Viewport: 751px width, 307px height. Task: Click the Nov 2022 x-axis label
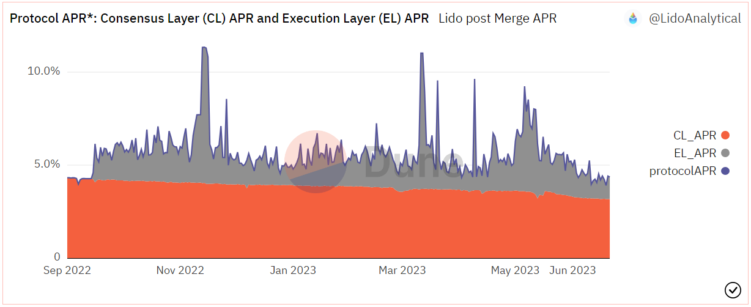[180, 270]
